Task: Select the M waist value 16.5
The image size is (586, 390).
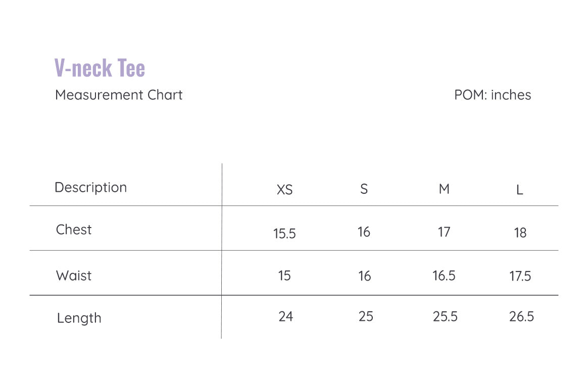Action: click(x=444, y=276)
